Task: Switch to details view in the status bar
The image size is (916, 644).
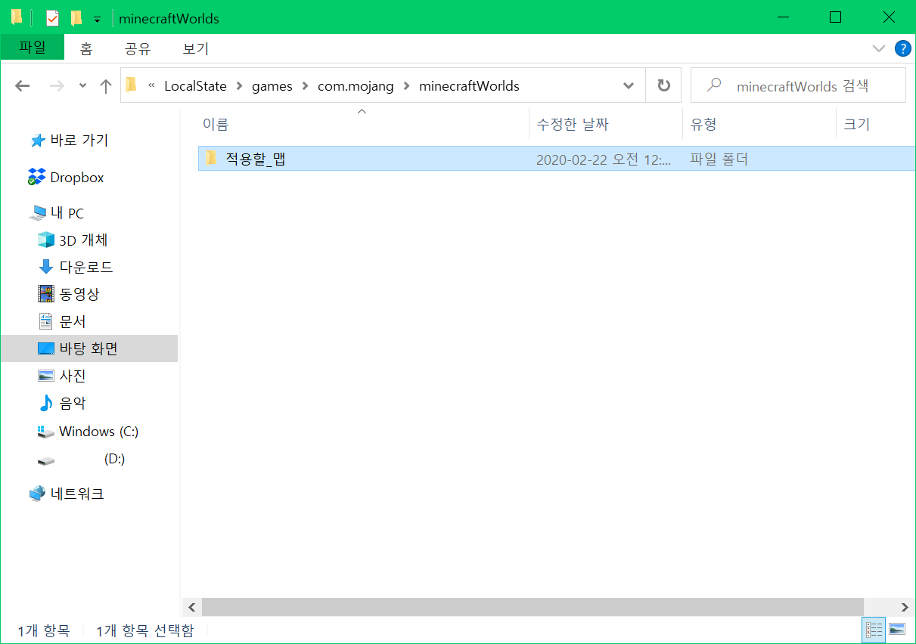Action: (874, 629)
